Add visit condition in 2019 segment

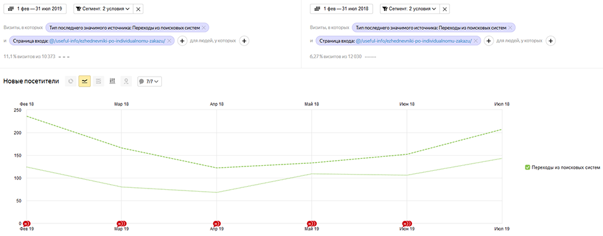click(182, 40)
